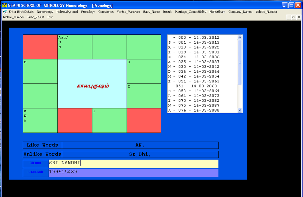Image resolution: width=303 pixels, height=197 pixels.
Task: Open the hebrewPyramid menu
Action: pos(67,12)
